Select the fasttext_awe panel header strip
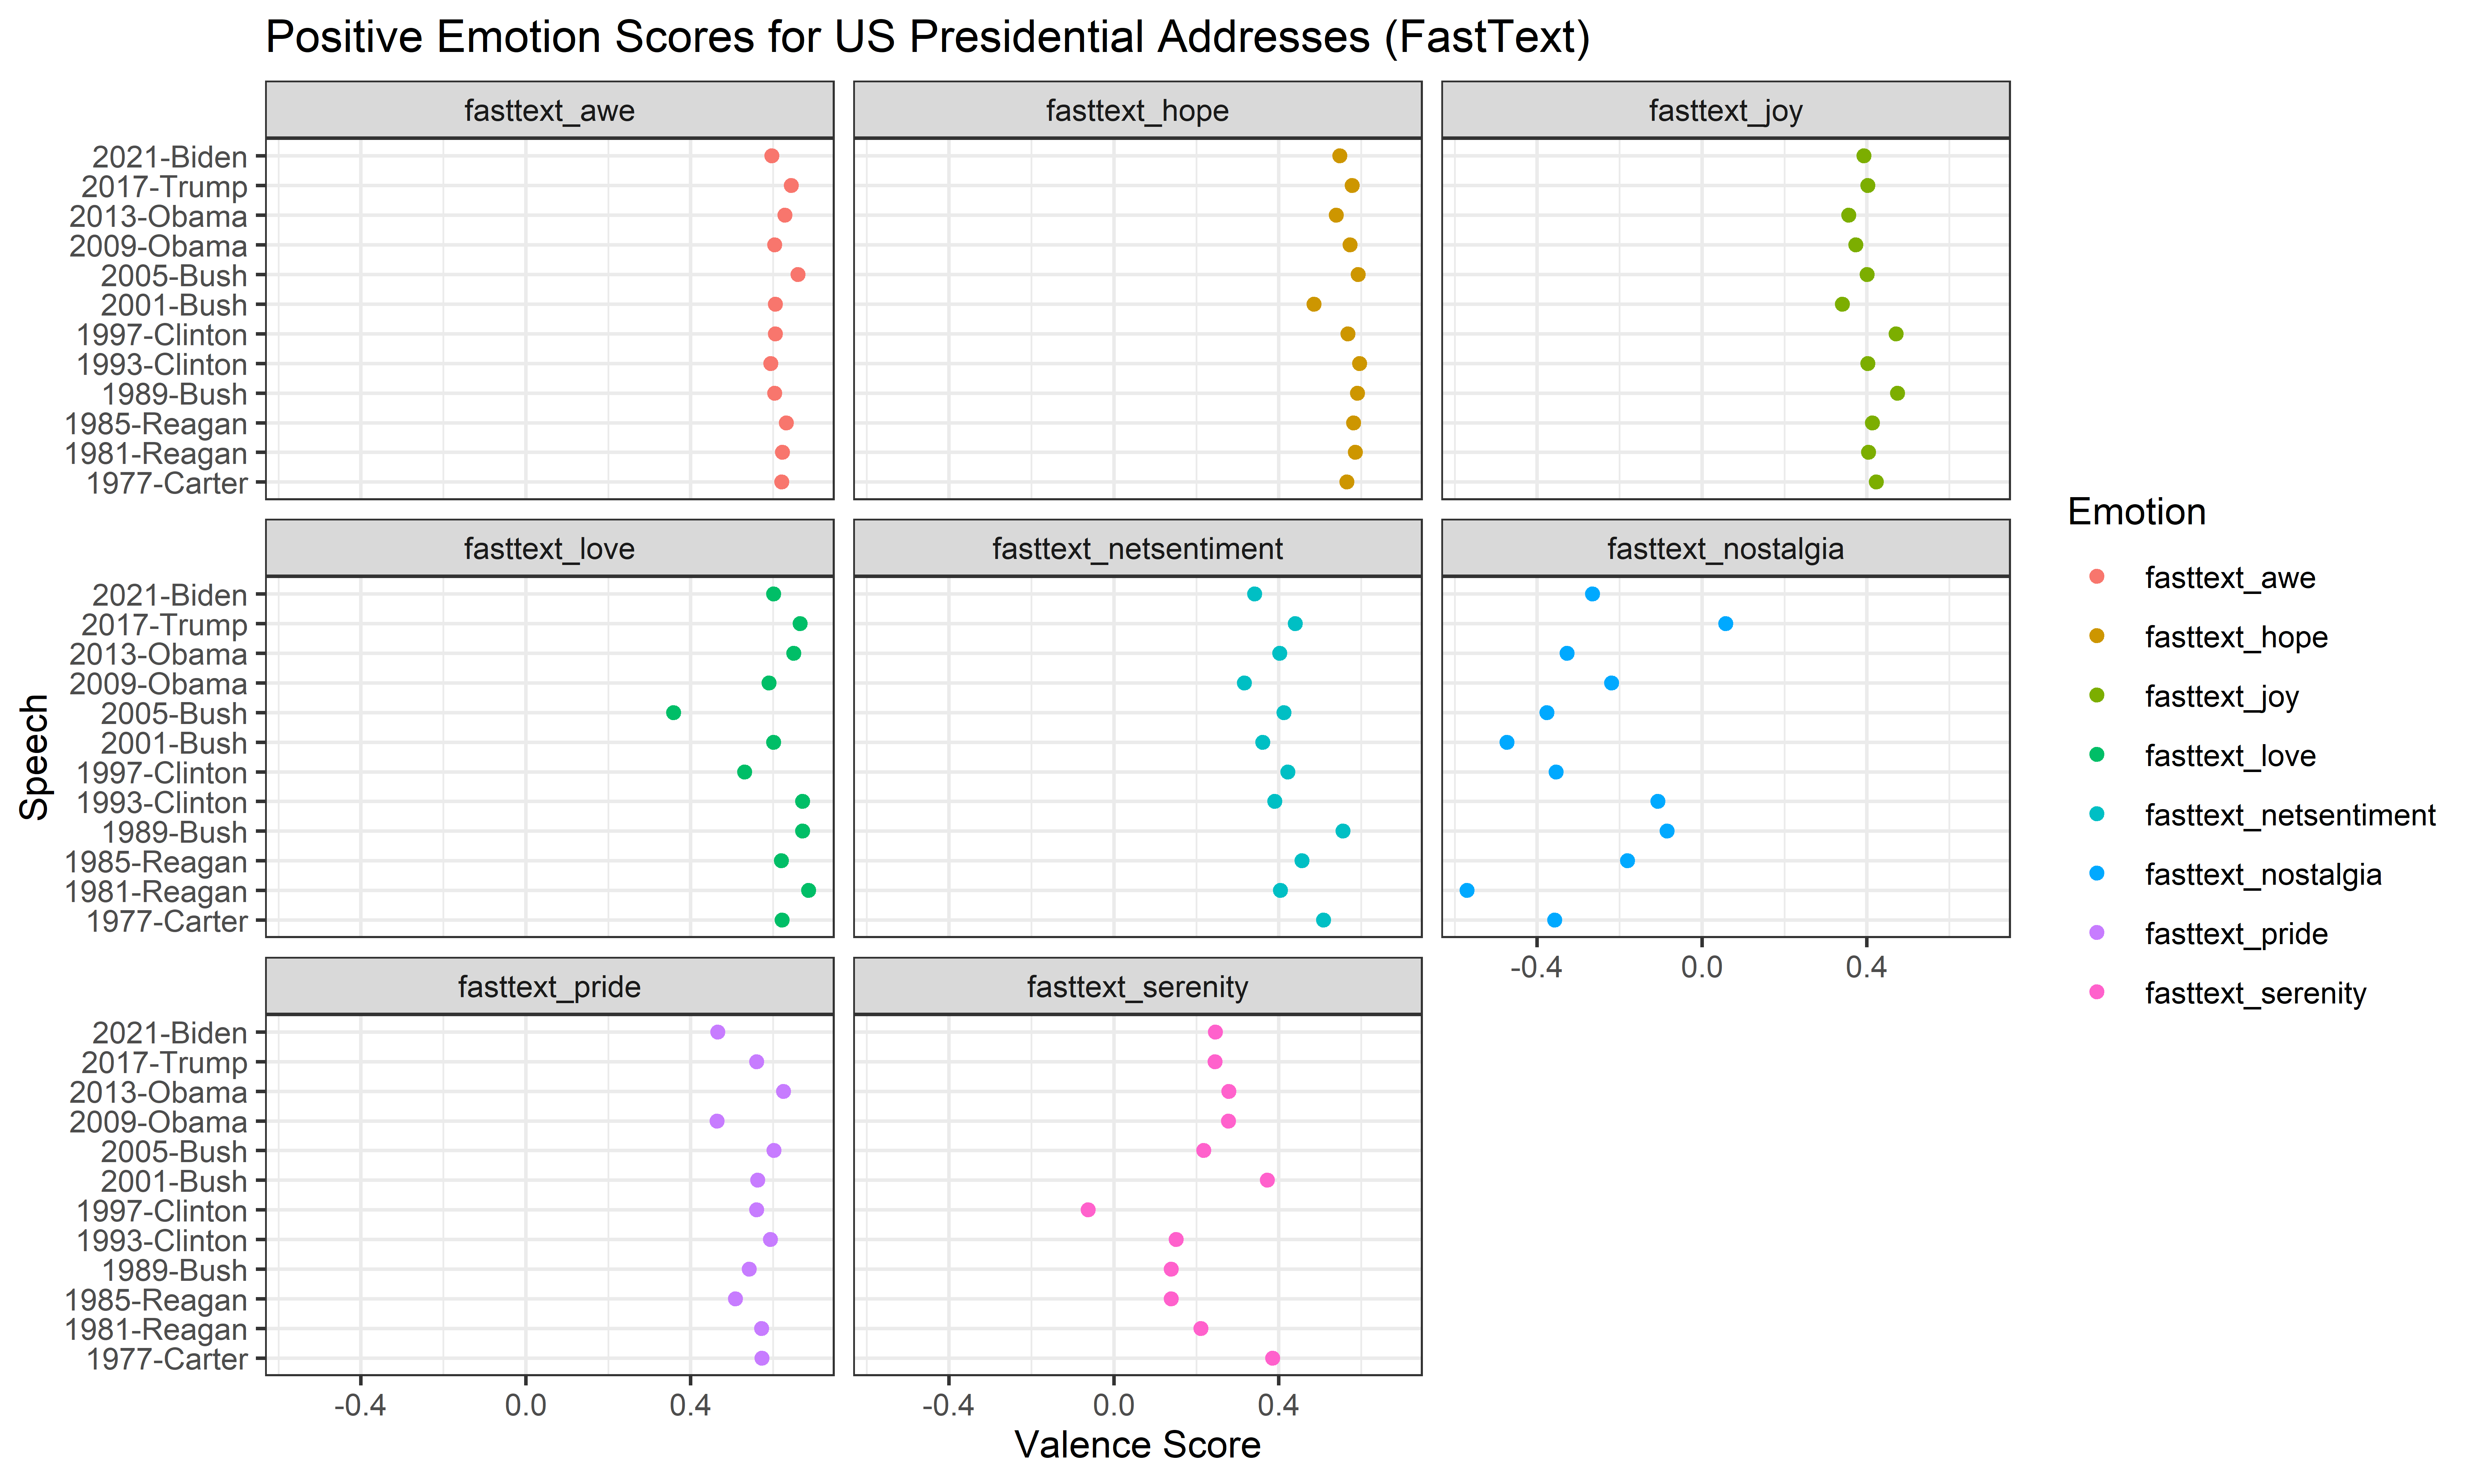The width and height of the screenshot is (2474, 1484). [549, 110]
